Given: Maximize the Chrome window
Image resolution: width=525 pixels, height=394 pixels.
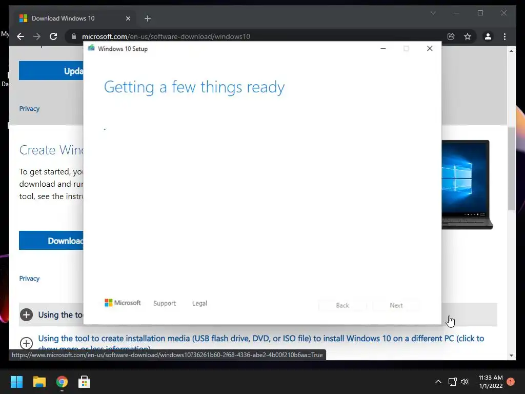Looking at the screenshot, I should pos(480,13).
